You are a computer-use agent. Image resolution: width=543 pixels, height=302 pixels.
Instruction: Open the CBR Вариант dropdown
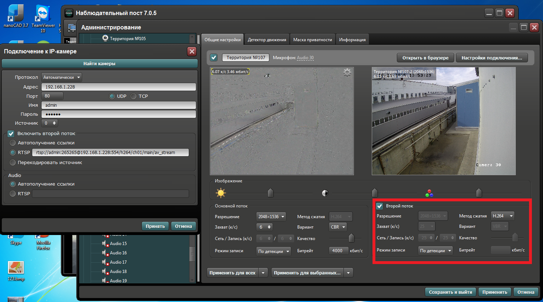338,227
